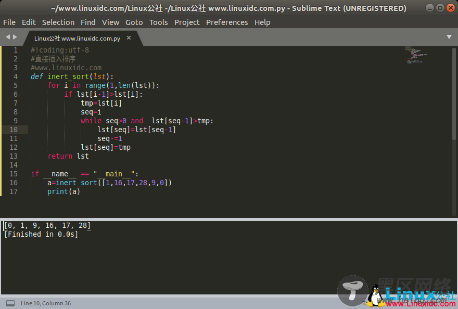The height and width of the screenshot is (309, 458).
Task: Click the minimap code preview
Action: coord(416,55)
